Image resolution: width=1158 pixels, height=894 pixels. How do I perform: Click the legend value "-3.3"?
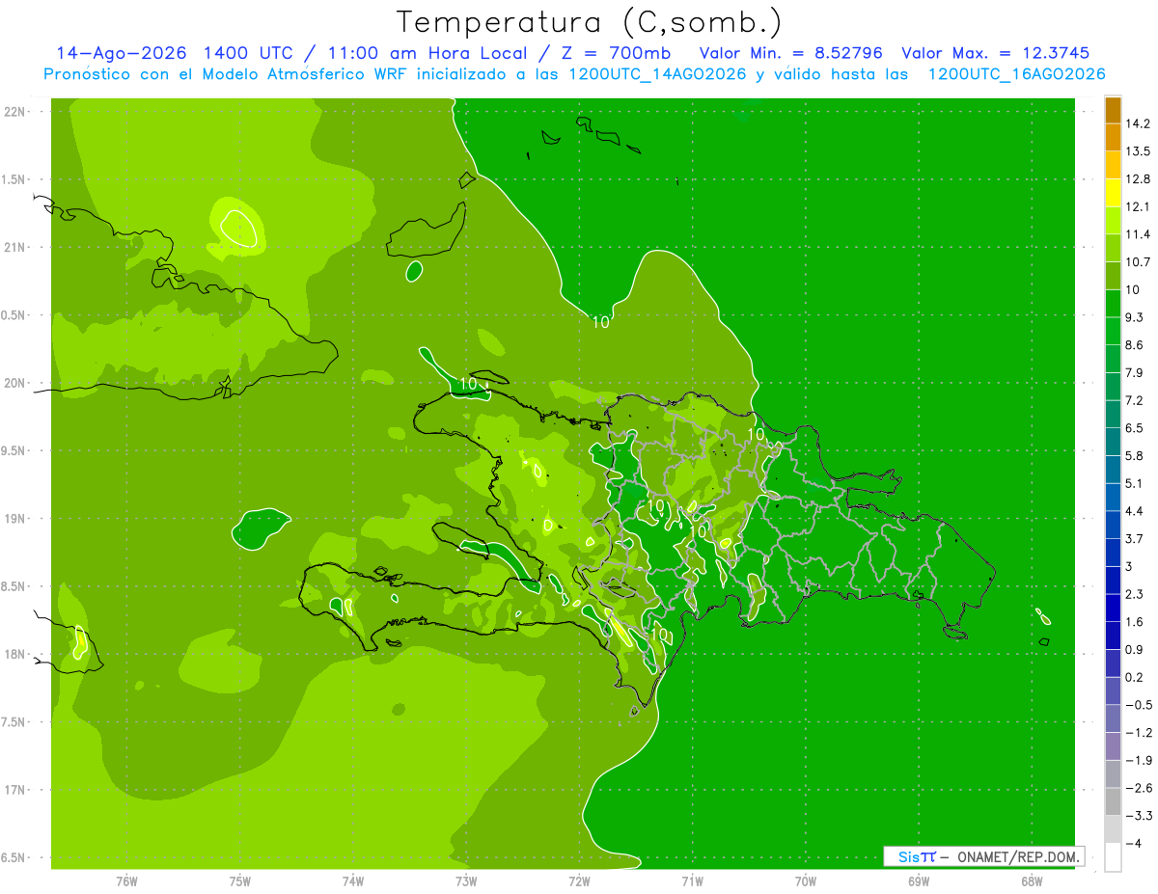click(x=1138, y=816)
